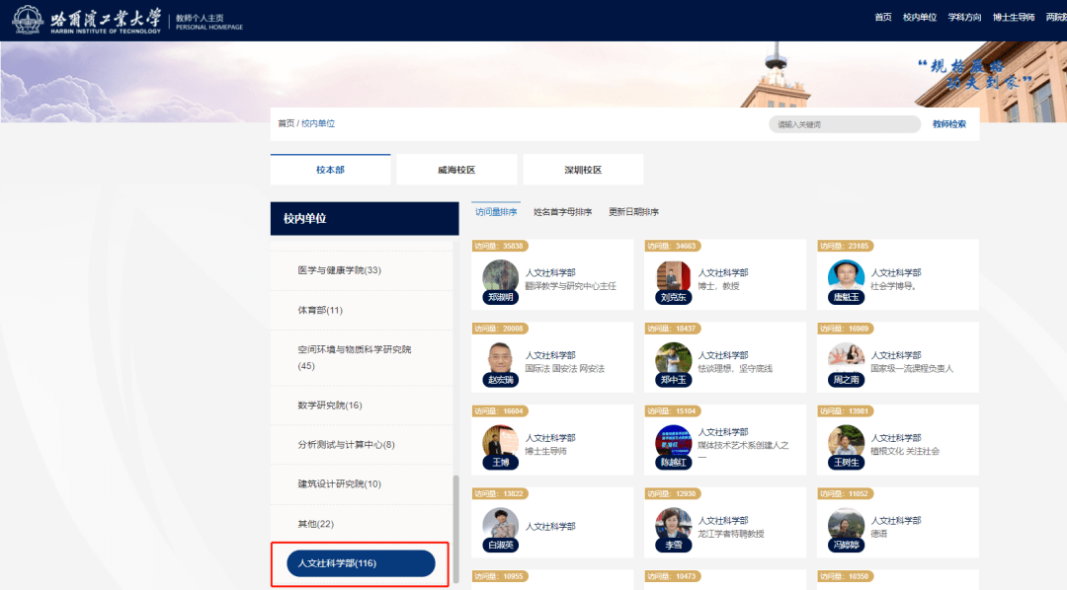
Task: Click text 国际法 国安法 网安法
Action: [x=565, y=368]
